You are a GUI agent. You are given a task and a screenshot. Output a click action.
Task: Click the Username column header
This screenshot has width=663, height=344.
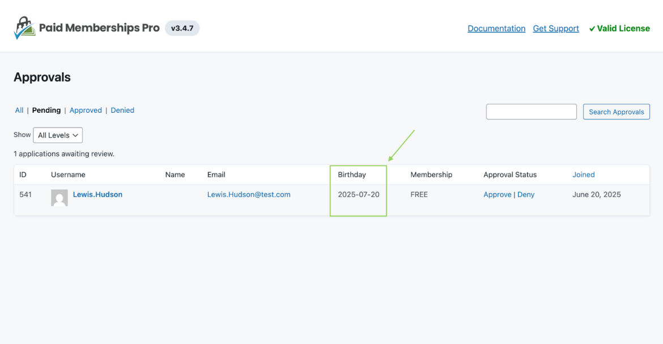click(68, 175)
